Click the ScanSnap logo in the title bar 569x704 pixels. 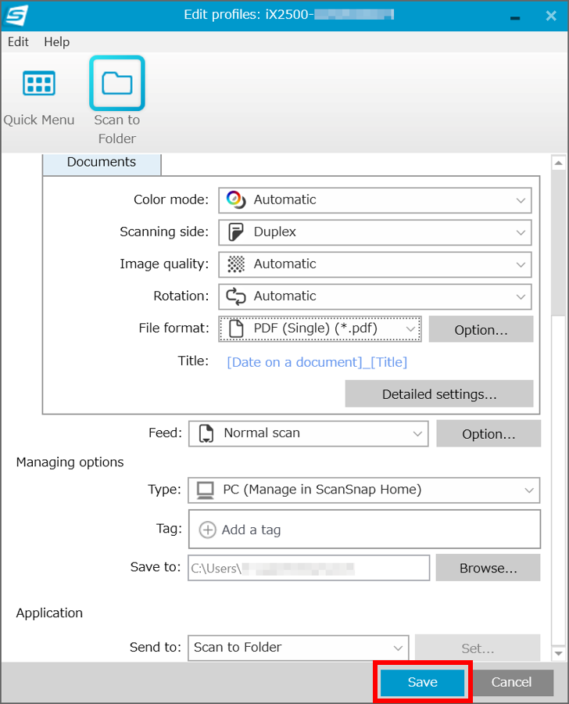(16, 16)
